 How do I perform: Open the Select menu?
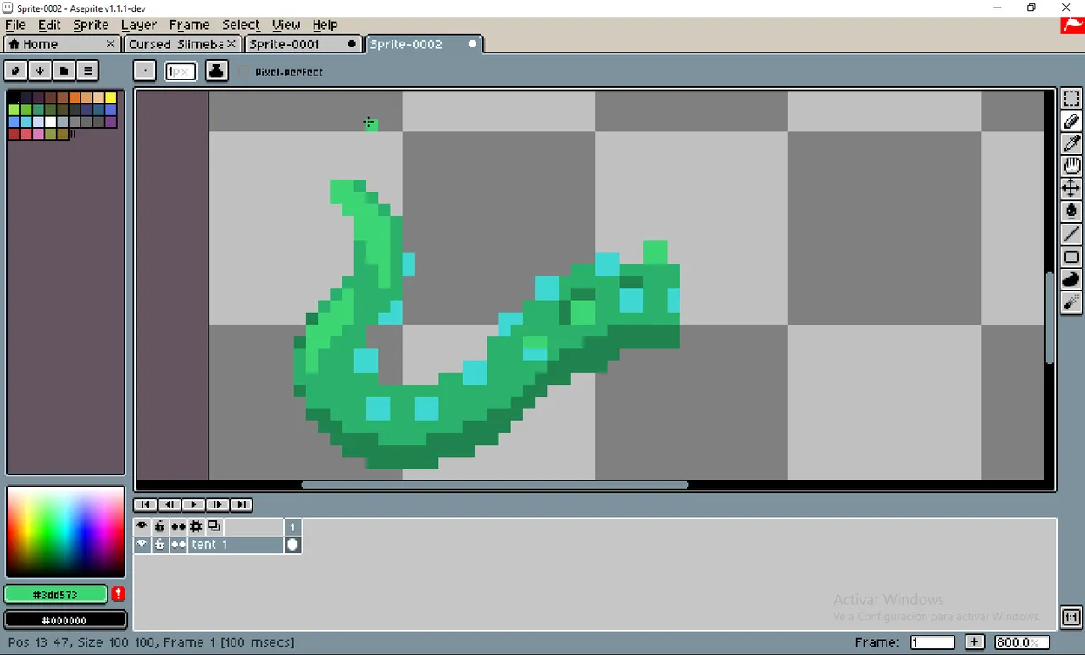(241, 25)
